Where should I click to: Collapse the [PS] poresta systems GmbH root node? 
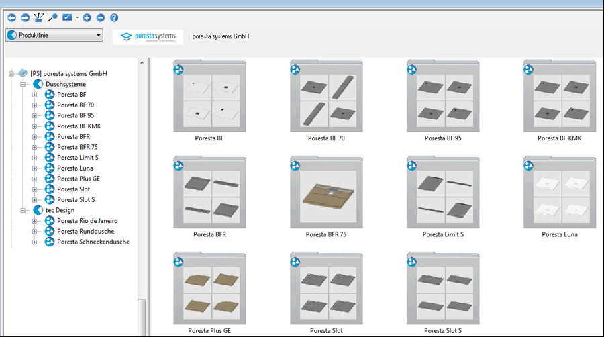[11, 73]
